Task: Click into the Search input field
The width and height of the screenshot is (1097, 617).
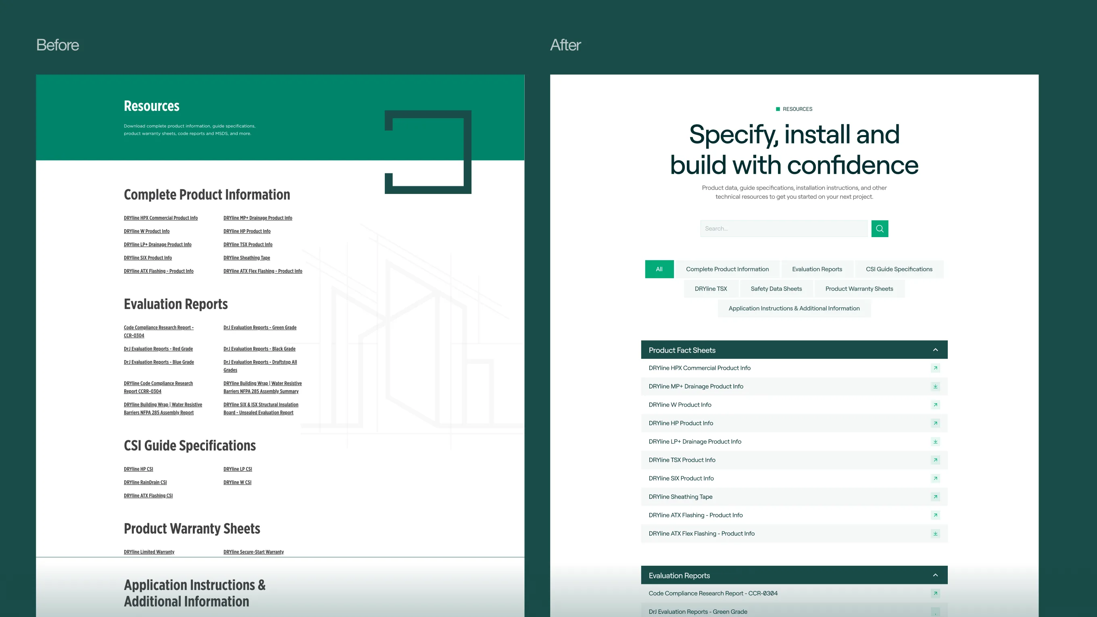Action: 784,229
